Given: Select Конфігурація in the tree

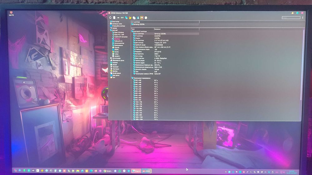Looking at the screenshot, I should pyautogui.click(x=116, y=73).
